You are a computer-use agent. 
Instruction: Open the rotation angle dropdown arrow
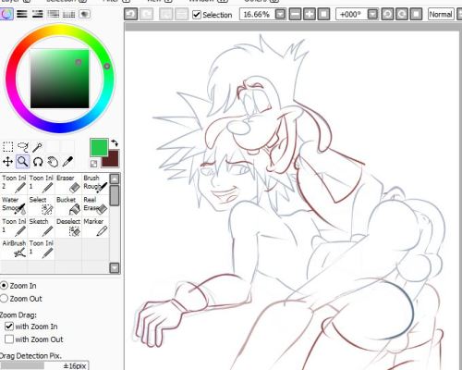[372, 15]
